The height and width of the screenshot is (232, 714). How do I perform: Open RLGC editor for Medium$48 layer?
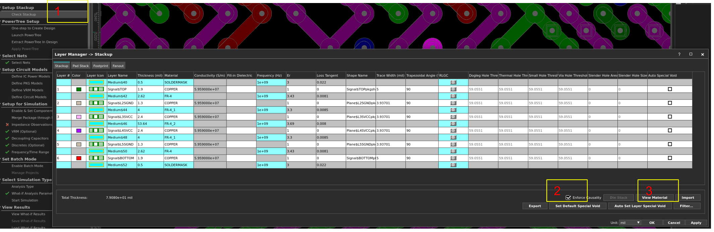click(453, 137)
